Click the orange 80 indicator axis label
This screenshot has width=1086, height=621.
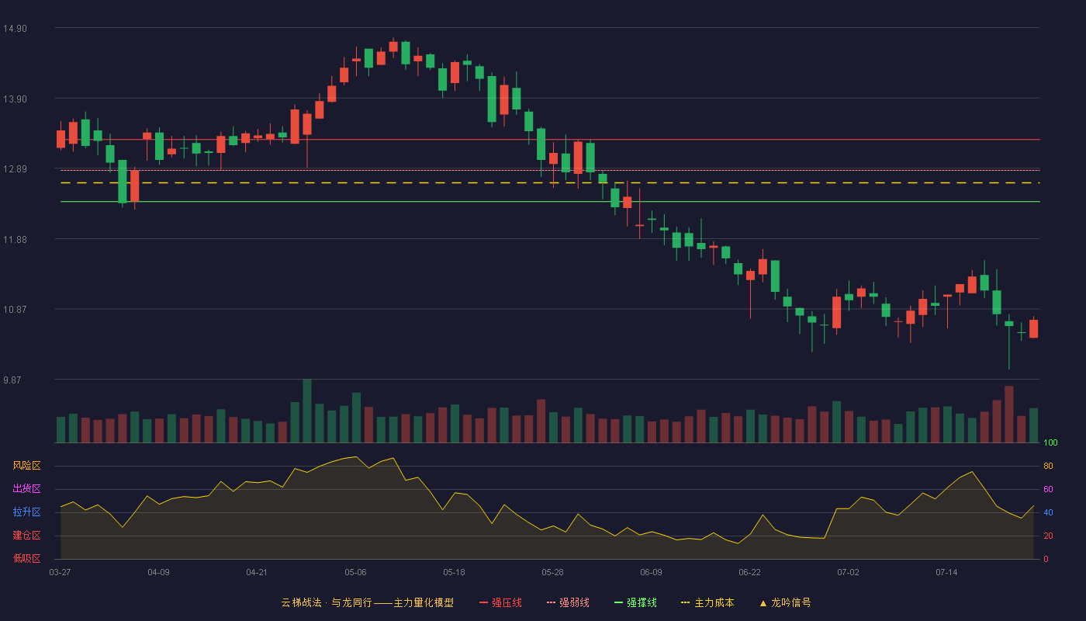tap(1048, 466)
